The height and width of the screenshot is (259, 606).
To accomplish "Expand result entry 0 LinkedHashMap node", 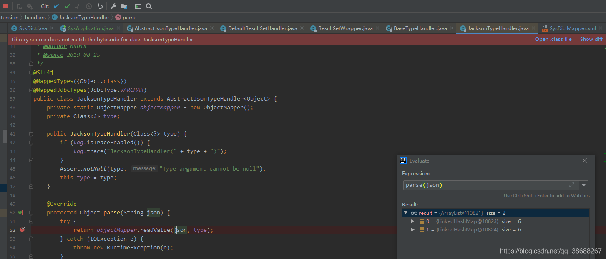I will click(x=413, y=221).
